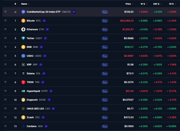This screenshot has width=180, height=131.
Task: Click the Bitcoin coin logo icon
Action: (x=23, y=21)
